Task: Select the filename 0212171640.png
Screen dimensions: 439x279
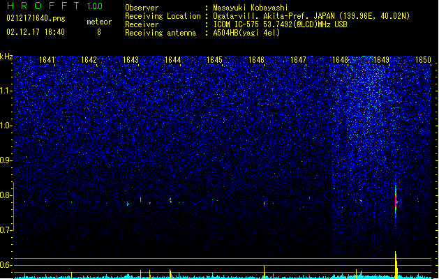Action: 36,19
